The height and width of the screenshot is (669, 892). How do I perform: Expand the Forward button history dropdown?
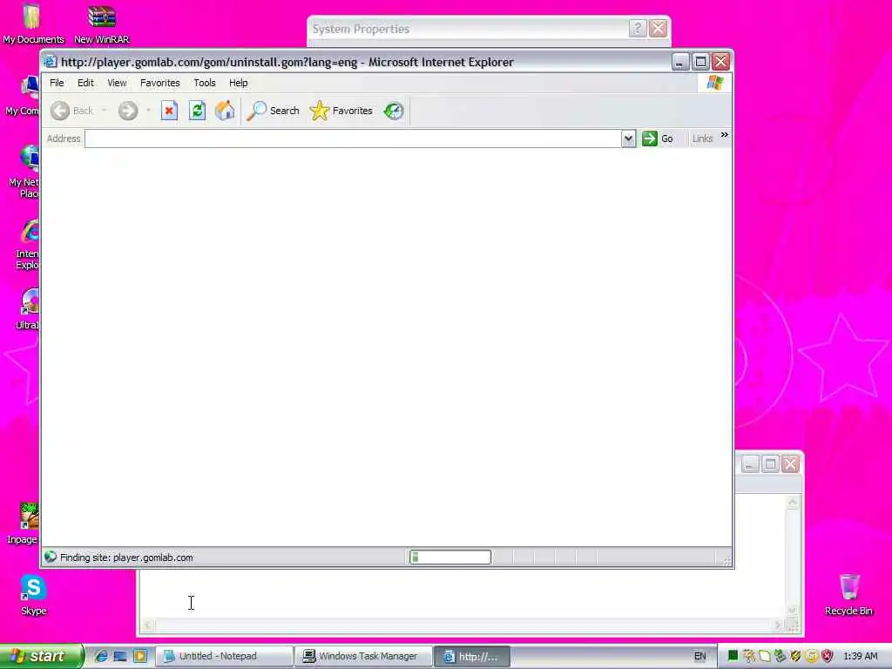[x=148, y=111]
